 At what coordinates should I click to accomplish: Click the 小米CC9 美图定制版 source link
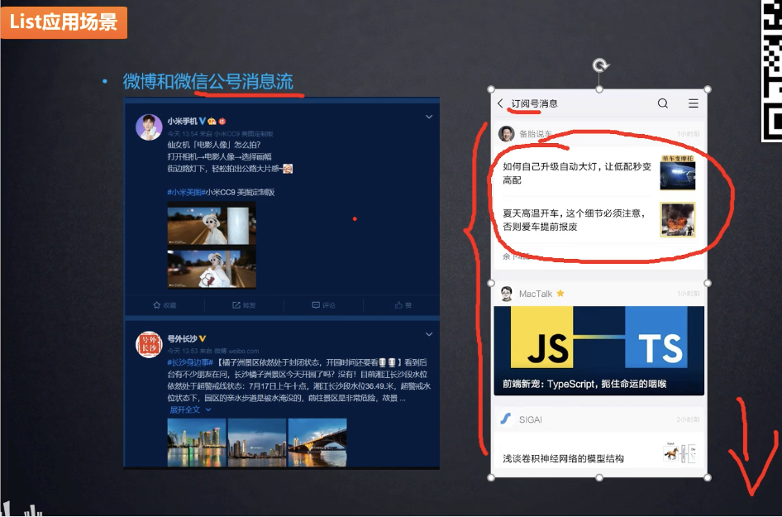244,134
